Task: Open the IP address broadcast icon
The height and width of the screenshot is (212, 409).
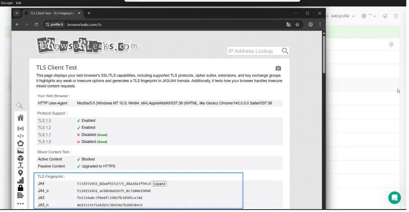Action: [20, 129]
